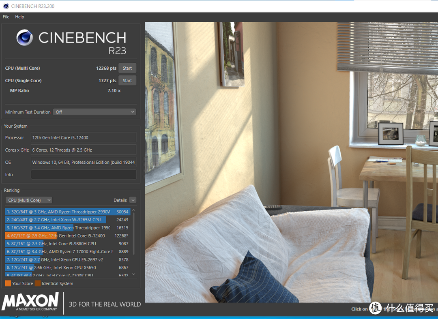Click the orange Your Score legend swatch
The image size is (438, 319).
tap(8, 283)
